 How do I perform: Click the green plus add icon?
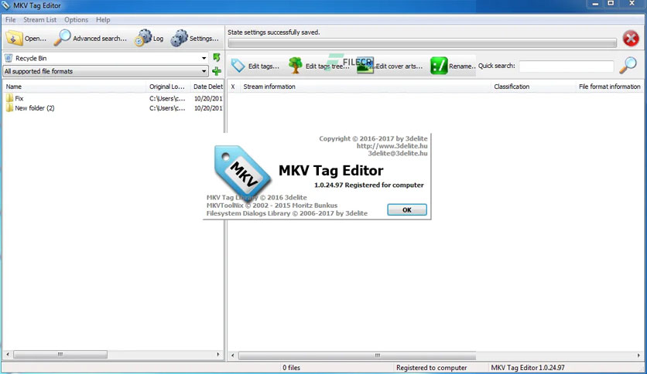217,71
